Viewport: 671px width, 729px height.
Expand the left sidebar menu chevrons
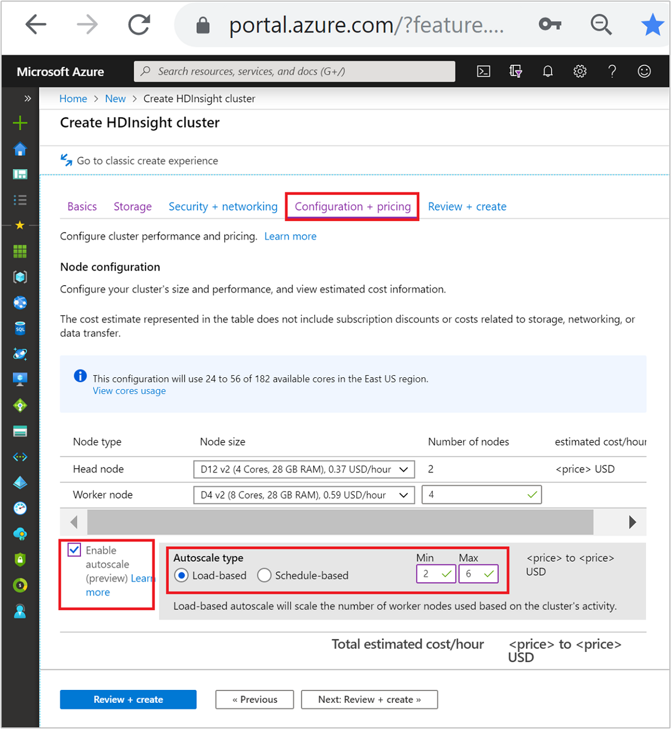tap(27, 98)
